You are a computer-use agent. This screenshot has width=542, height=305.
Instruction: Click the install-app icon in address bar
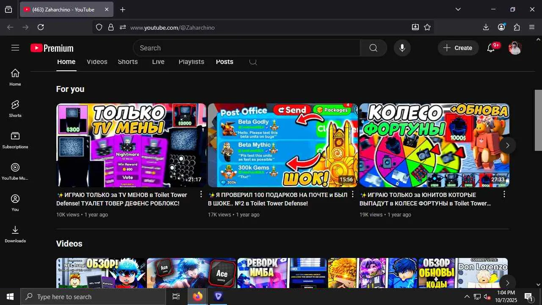click(415, 27)
